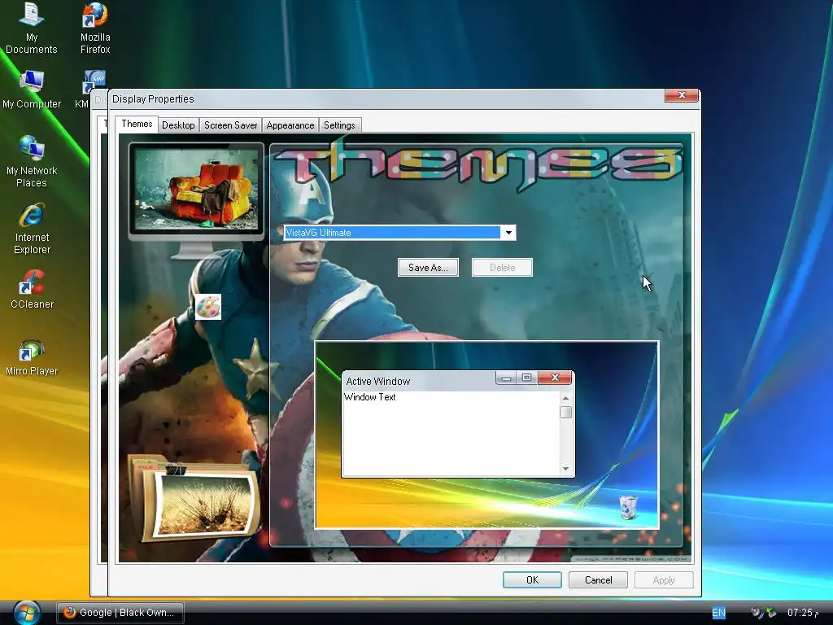
Task: Open My Network Places icon
Action: 32,161
